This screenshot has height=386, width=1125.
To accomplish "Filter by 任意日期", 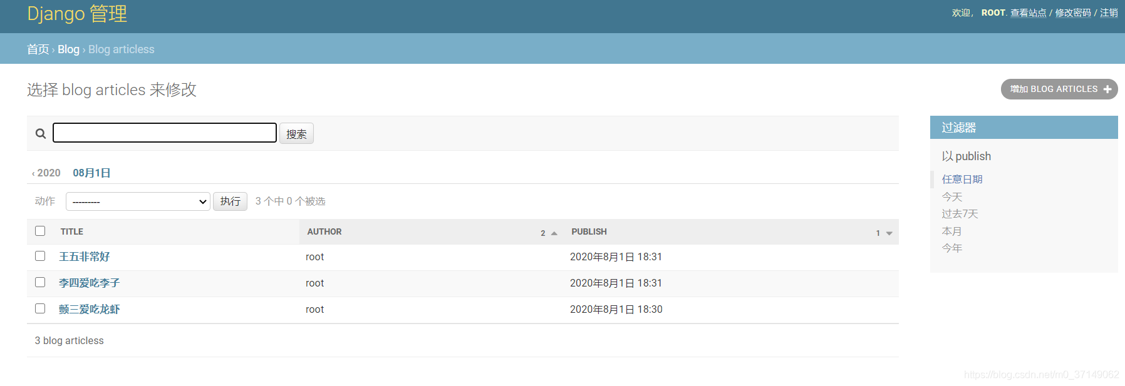I will coord(962,180).
